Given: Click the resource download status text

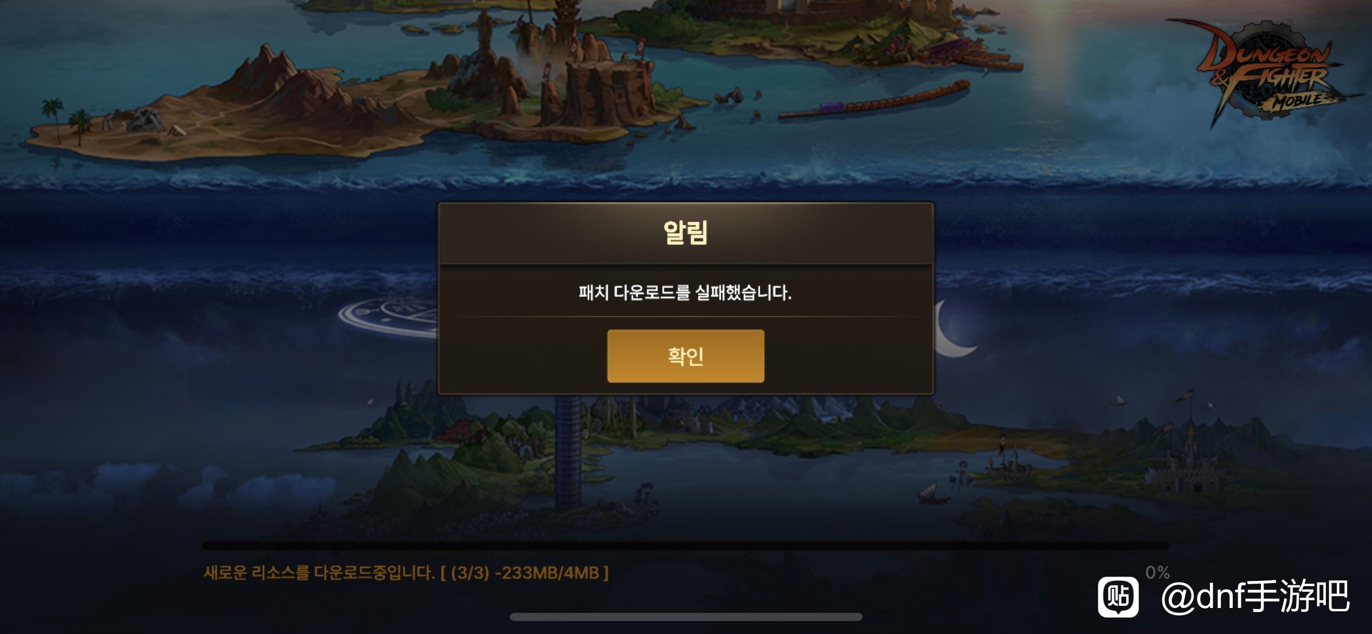Looking at the screenshot, I should tap(406, 573).
